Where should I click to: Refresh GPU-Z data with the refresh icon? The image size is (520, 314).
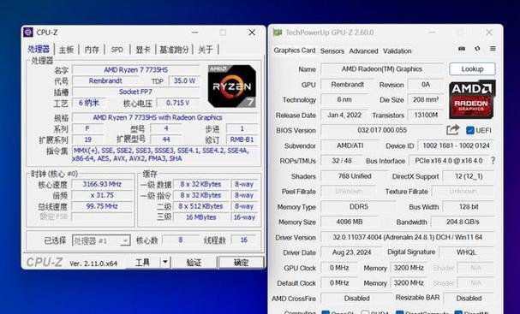pos(477,49)
